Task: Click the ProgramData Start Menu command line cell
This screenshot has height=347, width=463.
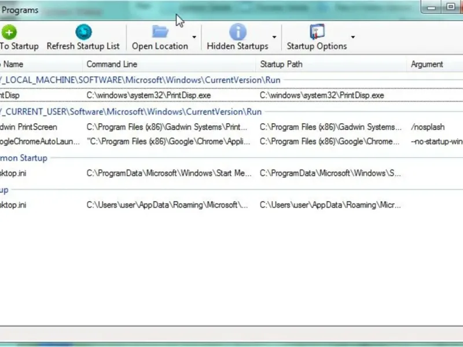Action: (x=169, y=173)
